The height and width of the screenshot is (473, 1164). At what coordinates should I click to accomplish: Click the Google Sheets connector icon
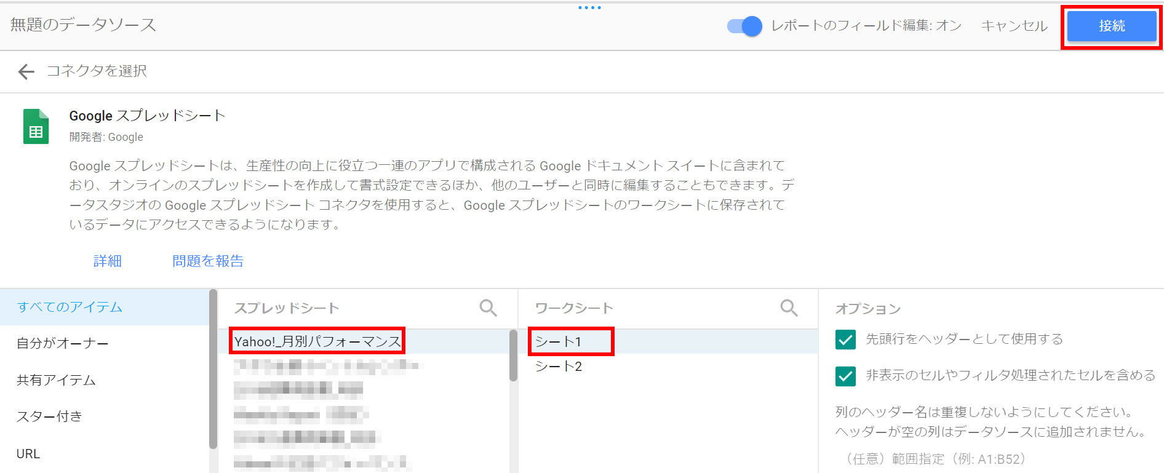[x=36, y=126]
